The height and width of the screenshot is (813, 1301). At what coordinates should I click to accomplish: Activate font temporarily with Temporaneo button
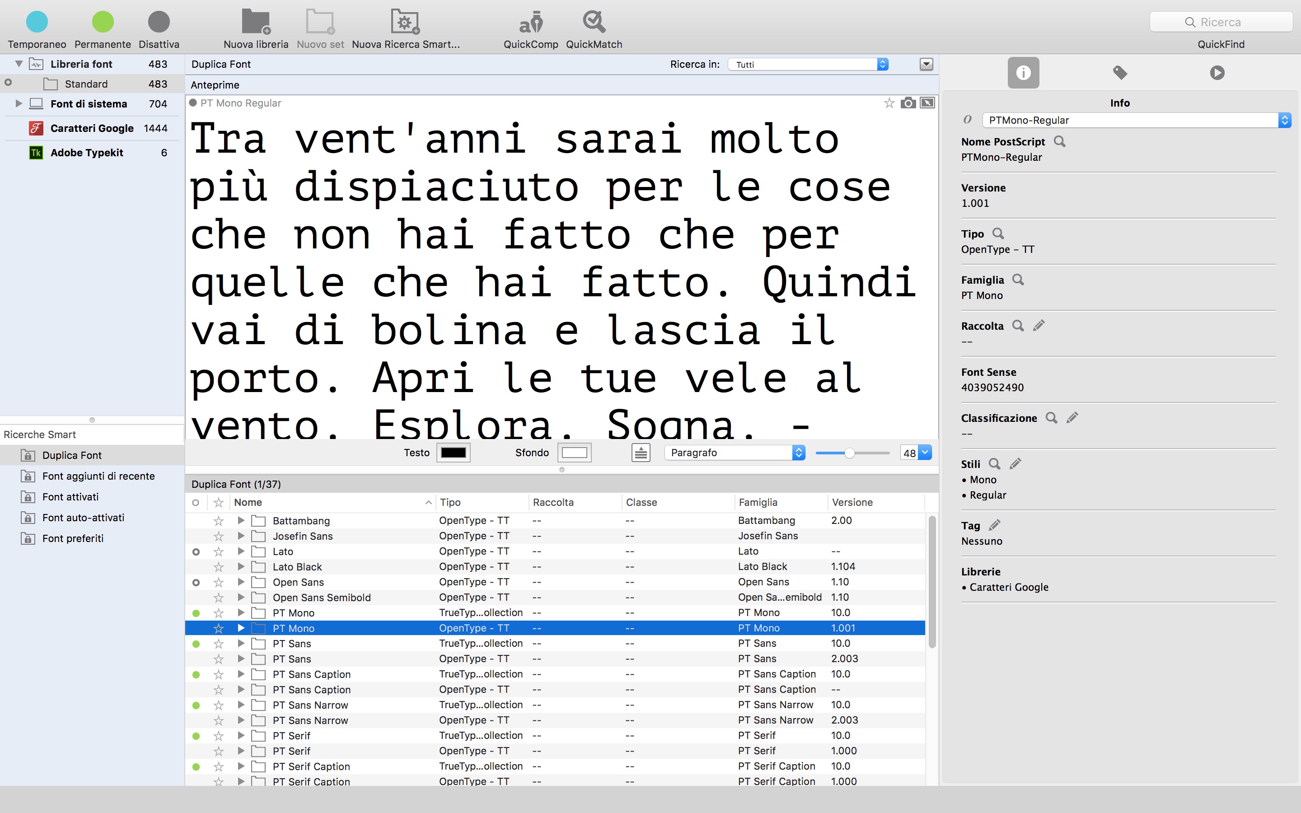[x=37, y=23]
